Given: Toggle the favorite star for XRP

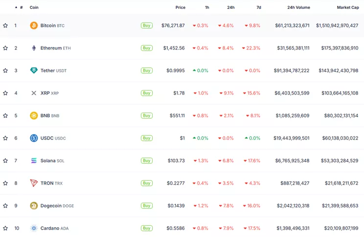Looking at the screenshot, I should (5, 93).
